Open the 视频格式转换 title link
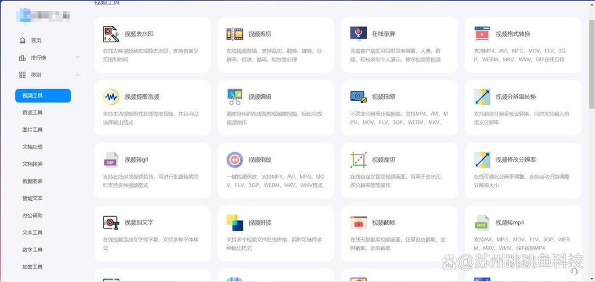This screenshot has height=282, width=595. [513, 34]
